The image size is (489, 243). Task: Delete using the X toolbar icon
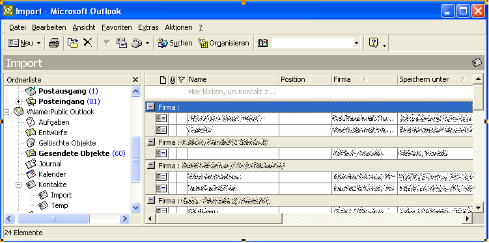coord(88,43)
